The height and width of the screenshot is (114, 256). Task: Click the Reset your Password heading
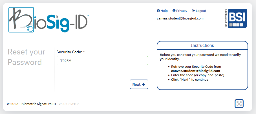pyautogui.click(x=27, y=57)
